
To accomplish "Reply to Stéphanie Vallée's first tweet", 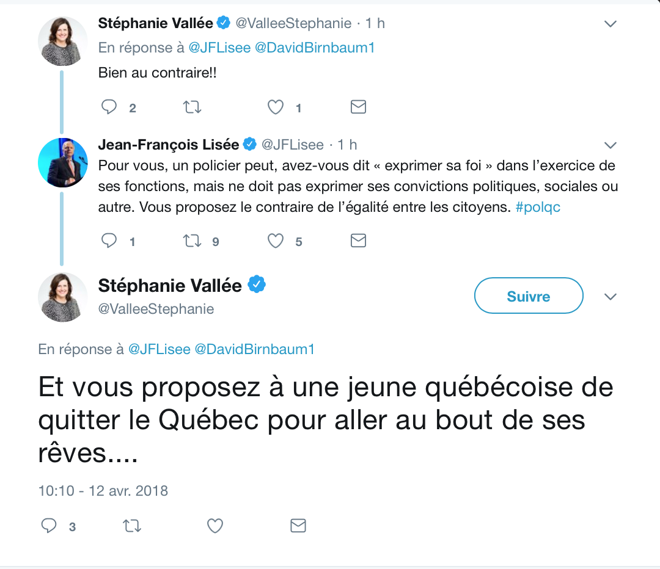I will 109,107.
